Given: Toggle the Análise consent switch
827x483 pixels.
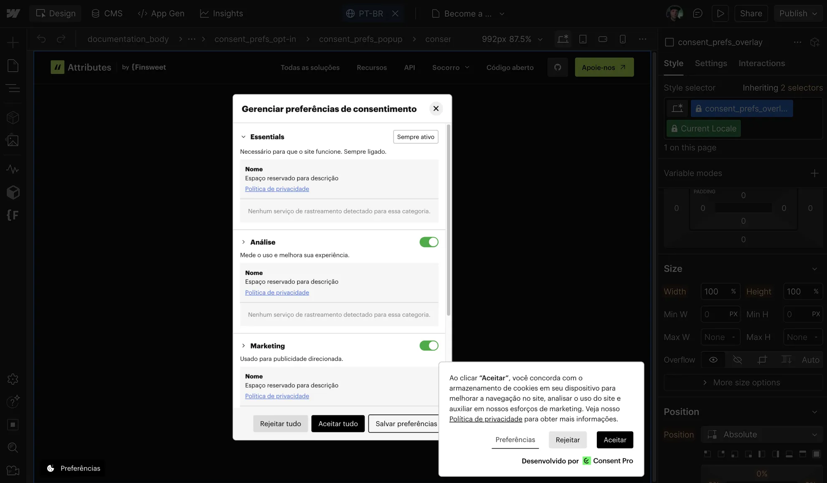Looking at the screenshot, I should [429, 242].
